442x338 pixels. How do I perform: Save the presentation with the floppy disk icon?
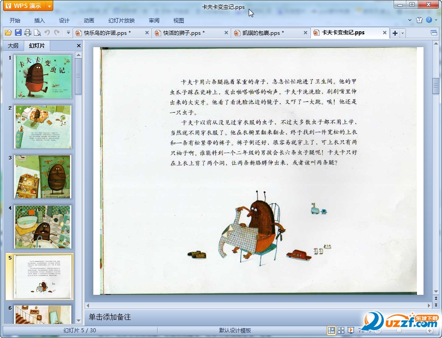(x=18, y=33)
